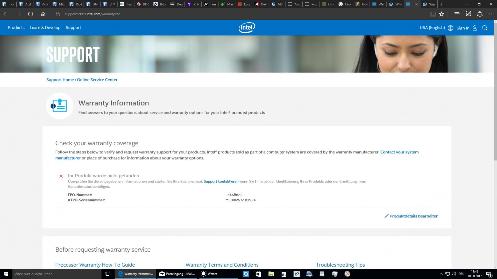Image resolution: width=497 pixels, height=279 pixels.
Task: Open the Edge settings and more menu
Action: tap(491, 14)
